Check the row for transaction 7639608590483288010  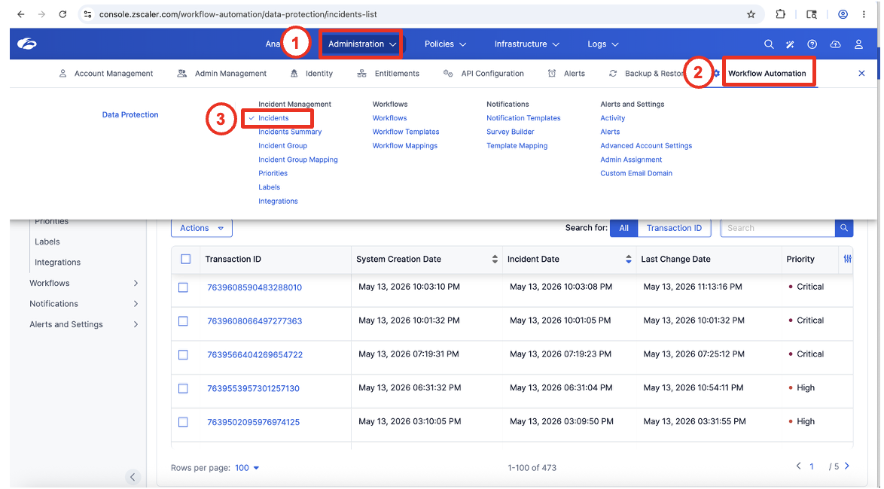click(183, 287)
